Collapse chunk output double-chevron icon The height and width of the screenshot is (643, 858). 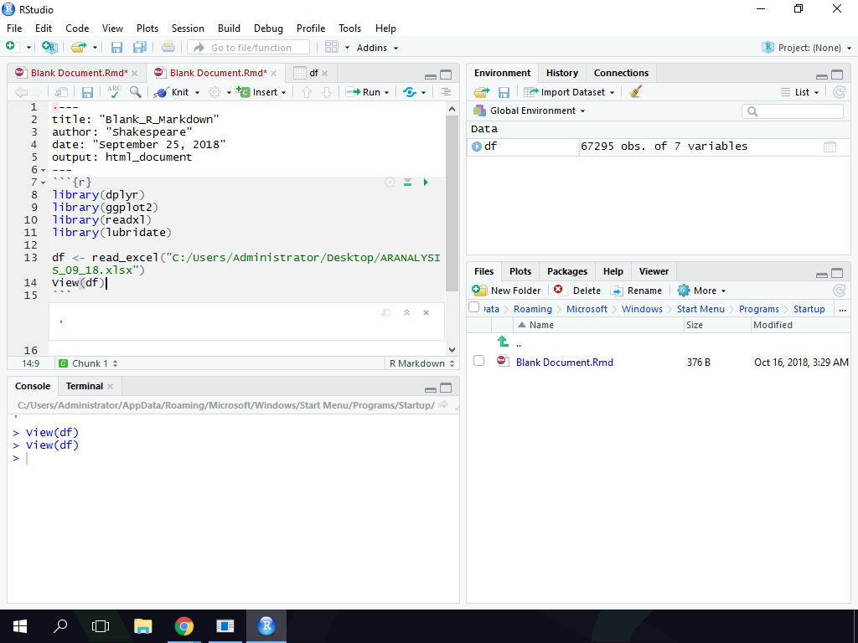pyautogui.click(x=406, y=313)
